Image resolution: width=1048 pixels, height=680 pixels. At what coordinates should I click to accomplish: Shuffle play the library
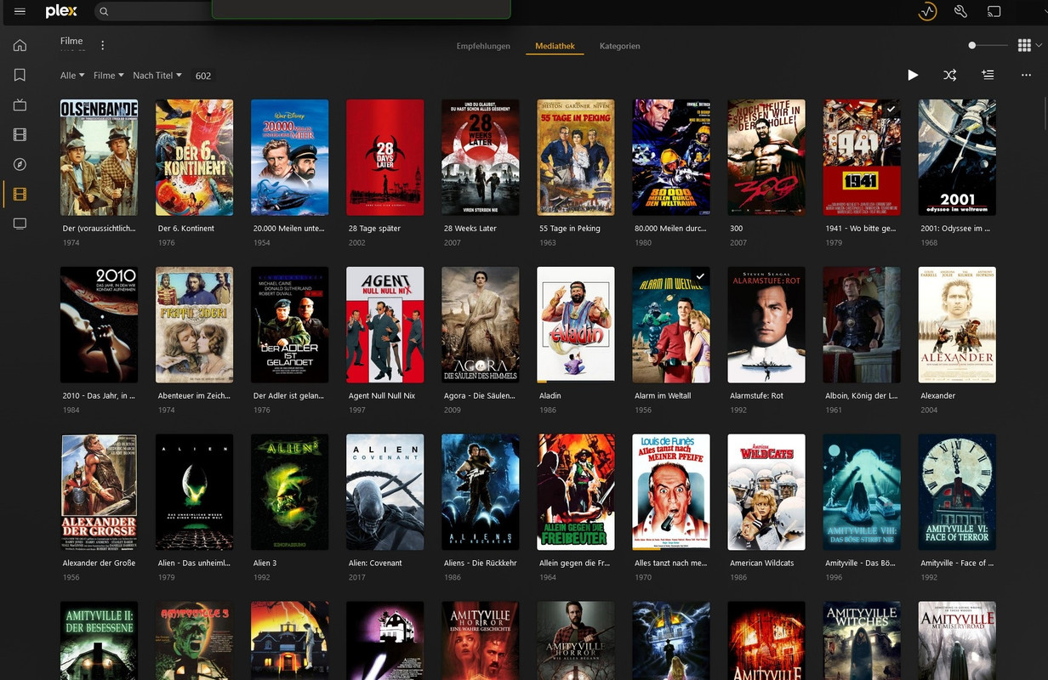(950, 76)
